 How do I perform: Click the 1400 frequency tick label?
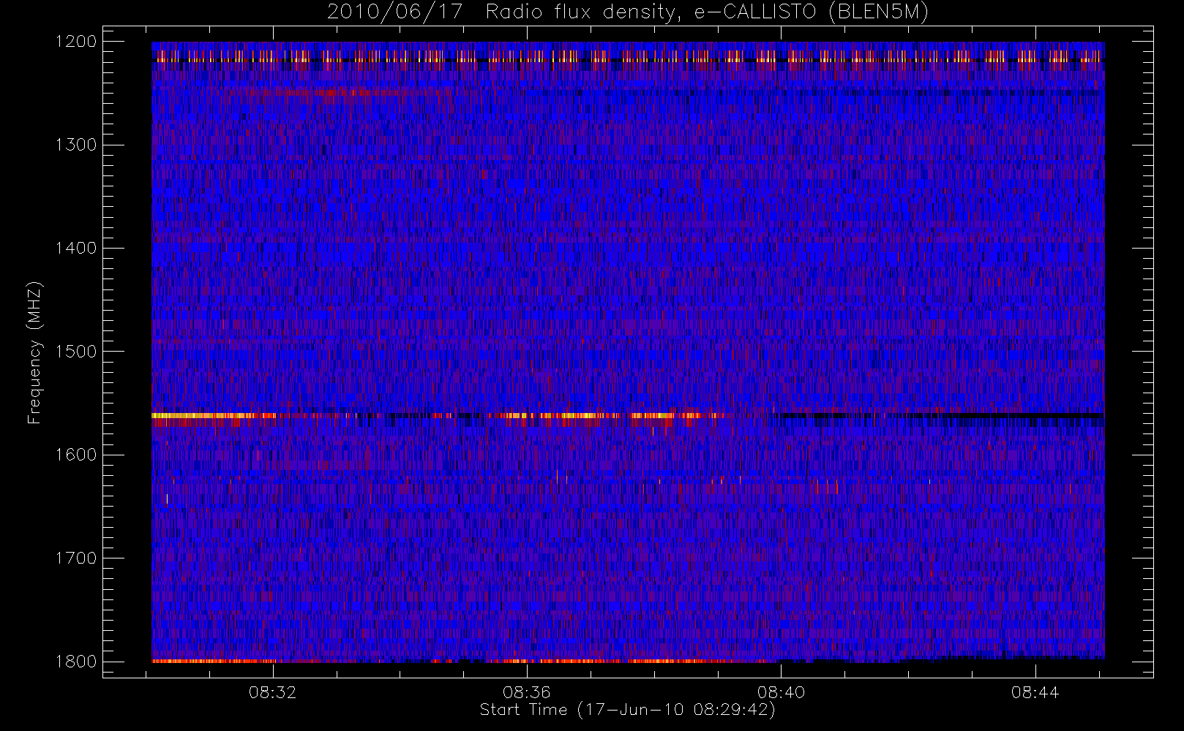[x=76, y=249]
